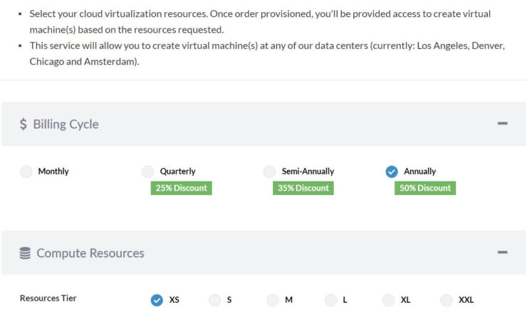The width and height of the screenshot is (527, 315).
Task: Click the checked Annually radio button
Action: point(392,171)
